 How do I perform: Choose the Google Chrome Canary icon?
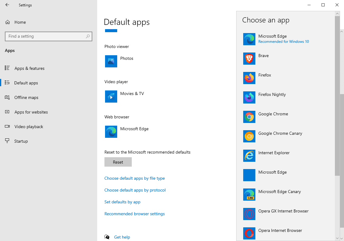249,136
